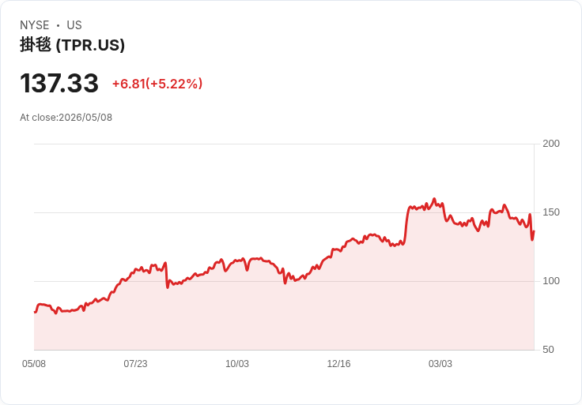The height and width of the screenshot is (405, 582).
Task: Click the highest peak of the price line
Action: (x=434, y=199)
